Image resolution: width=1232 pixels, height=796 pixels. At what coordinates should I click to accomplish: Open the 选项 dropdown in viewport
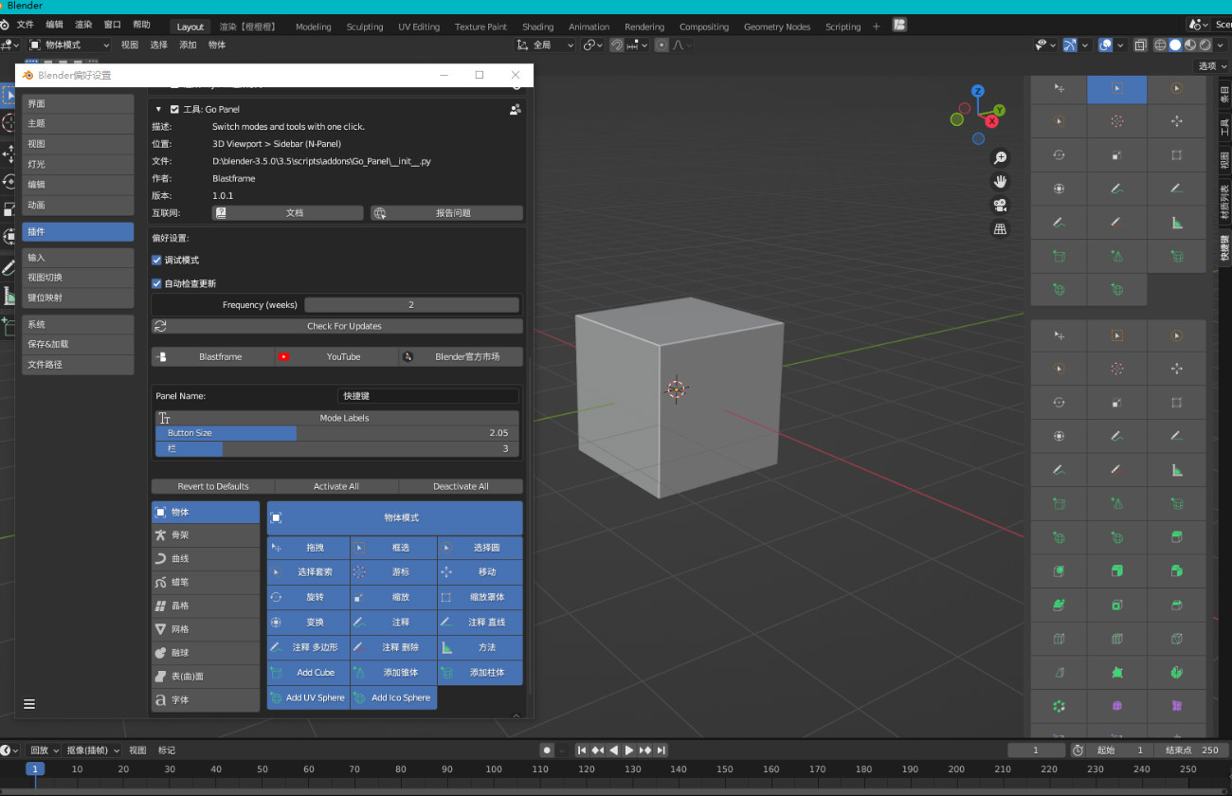(1211, 66)
